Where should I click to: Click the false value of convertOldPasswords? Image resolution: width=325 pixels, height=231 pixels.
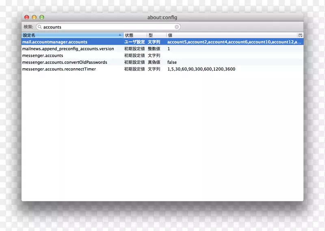[172, 63]
